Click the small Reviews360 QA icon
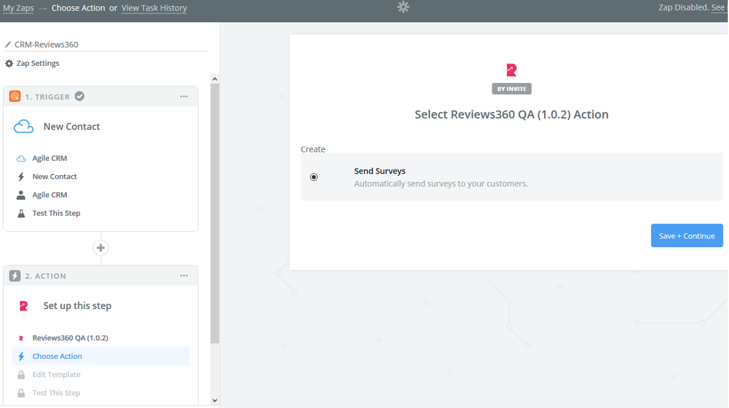This screenshot has height=408, width=729. (21, 339)
